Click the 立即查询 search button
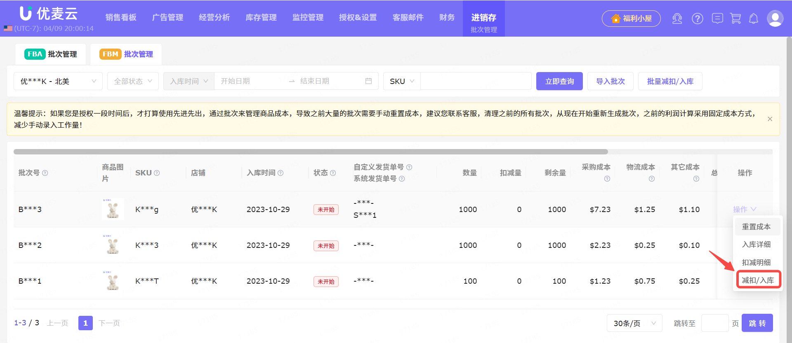This screenshot has height=343, width=792. pos(559,81)
